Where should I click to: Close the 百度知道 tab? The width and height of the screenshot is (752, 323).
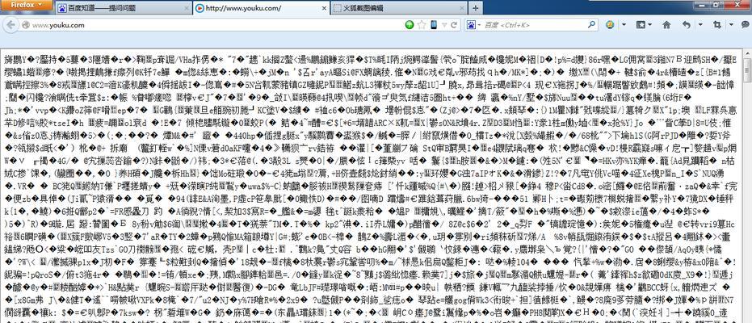point(185,8)
